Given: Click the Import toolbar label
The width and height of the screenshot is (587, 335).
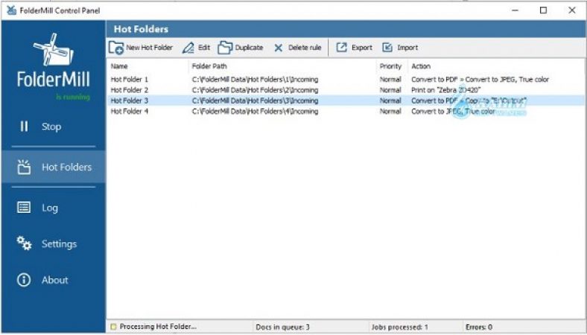Looking at the screenshot, I should [x=407, y=48].
